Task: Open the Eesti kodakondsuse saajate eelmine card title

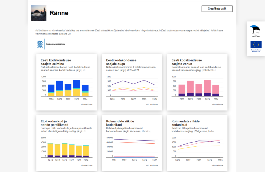Action: [x=56, y=62]
